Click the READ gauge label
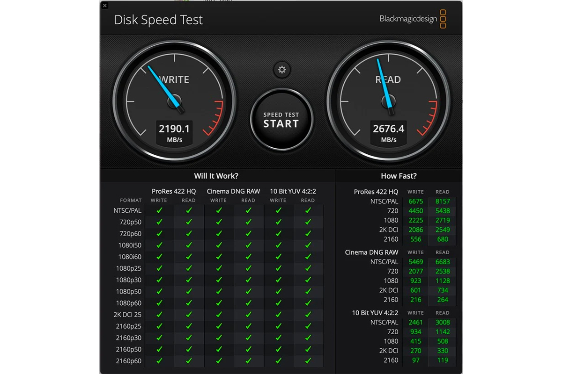The width and height of the screenshot is (562, 374). [388, 80]
